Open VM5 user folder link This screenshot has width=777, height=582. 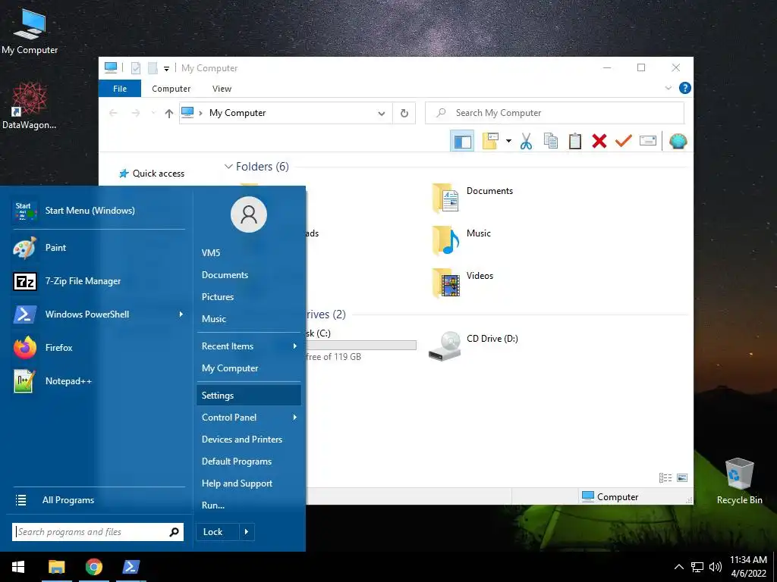pos(249,253)
